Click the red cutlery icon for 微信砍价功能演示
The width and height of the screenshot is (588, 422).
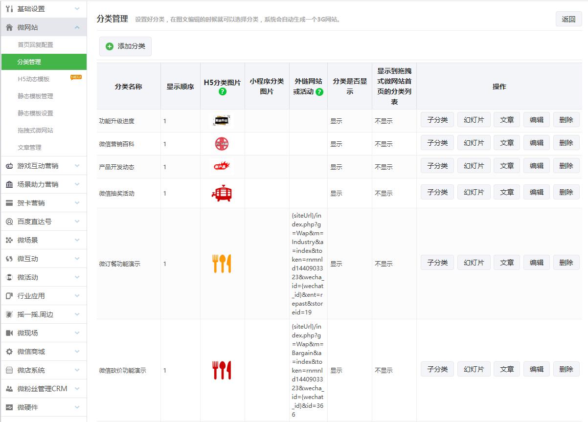pos(222,370)
